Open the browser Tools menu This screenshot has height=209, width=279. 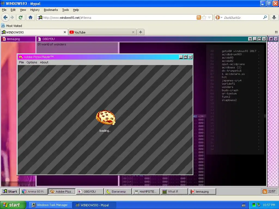pyautogui.click(x=65, y=10)
